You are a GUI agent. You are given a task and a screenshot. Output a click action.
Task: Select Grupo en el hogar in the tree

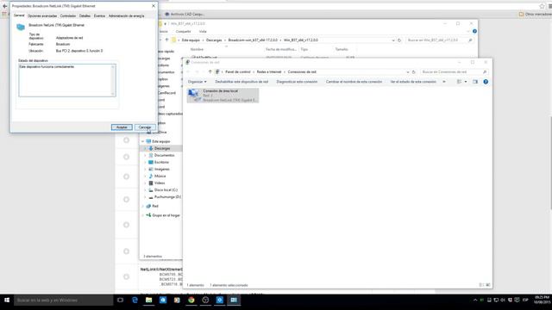point(166,215)
